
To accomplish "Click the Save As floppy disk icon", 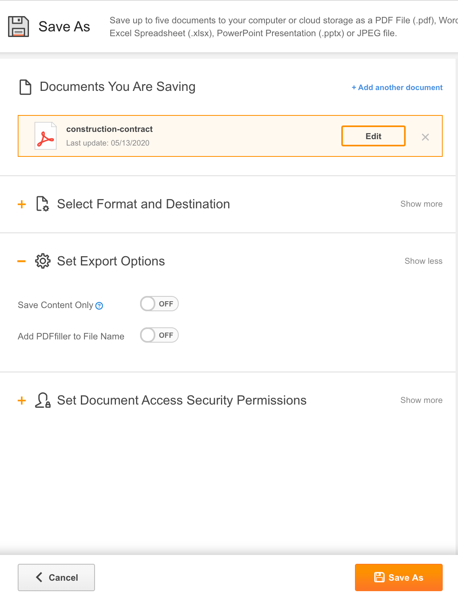I will click(x=19, y=27).
